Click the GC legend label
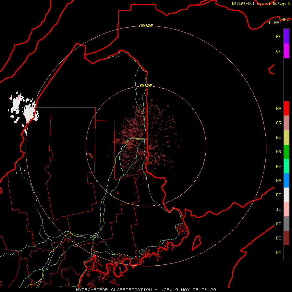The width and height of the screenshot is (292, 292). (278, 224)
